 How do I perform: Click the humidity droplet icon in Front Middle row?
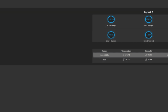coord(146,55)
